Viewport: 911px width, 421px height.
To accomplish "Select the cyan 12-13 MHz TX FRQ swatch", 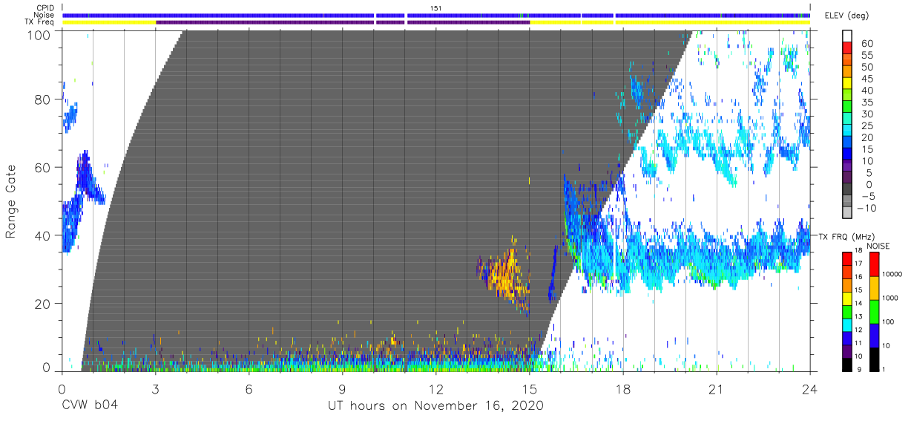I will 848,324.
